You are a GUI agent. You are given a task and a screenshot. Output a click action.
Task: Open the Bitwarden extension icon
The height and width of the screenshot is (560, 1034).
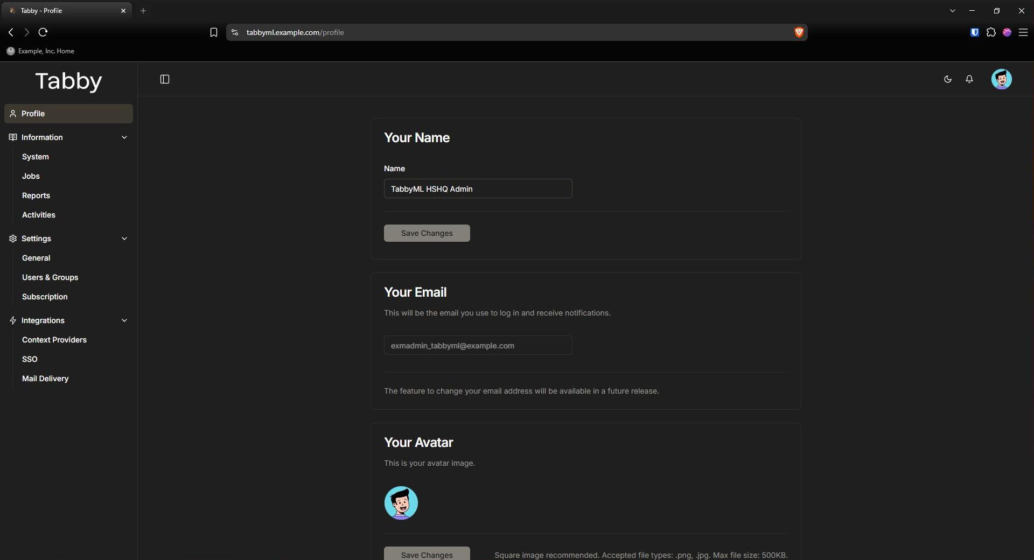point(975,32)
